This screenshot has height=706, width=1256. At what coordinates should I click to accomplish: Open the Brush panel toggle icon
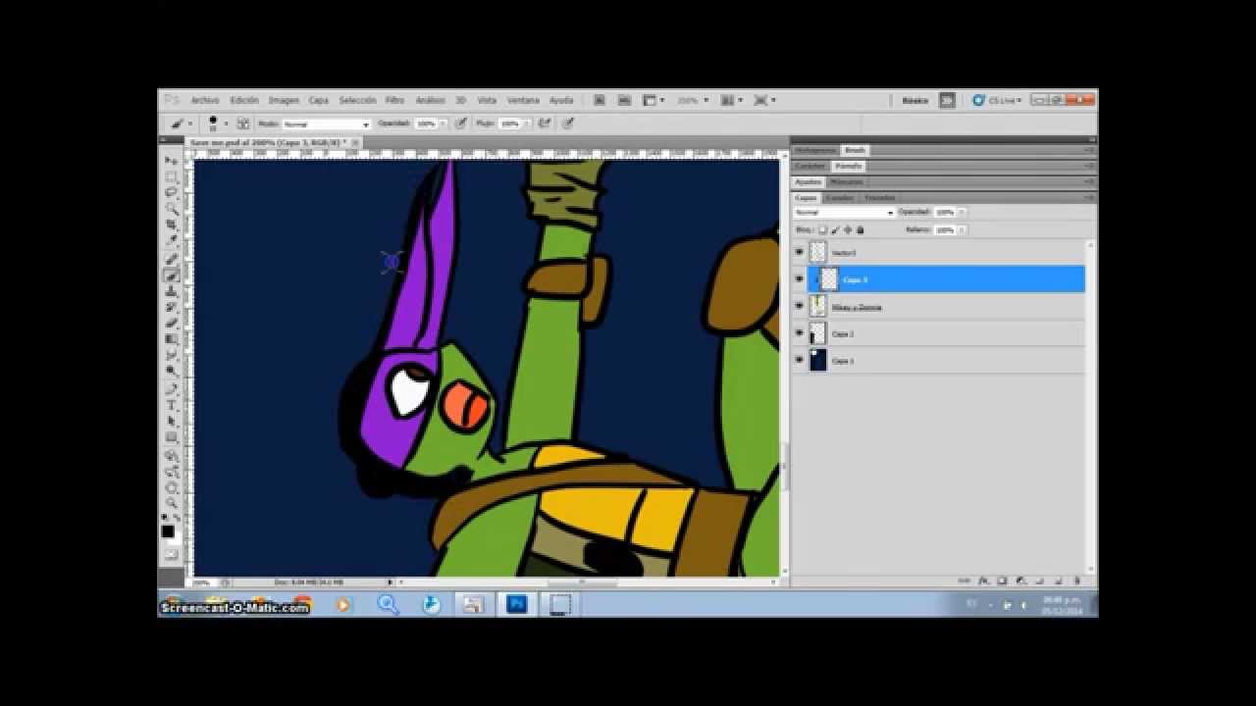(242, 124)
